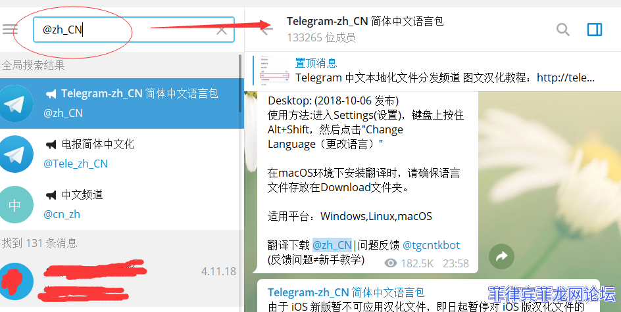
Task: Forward the message using share arrow button
Action: [x=501, y=256]
